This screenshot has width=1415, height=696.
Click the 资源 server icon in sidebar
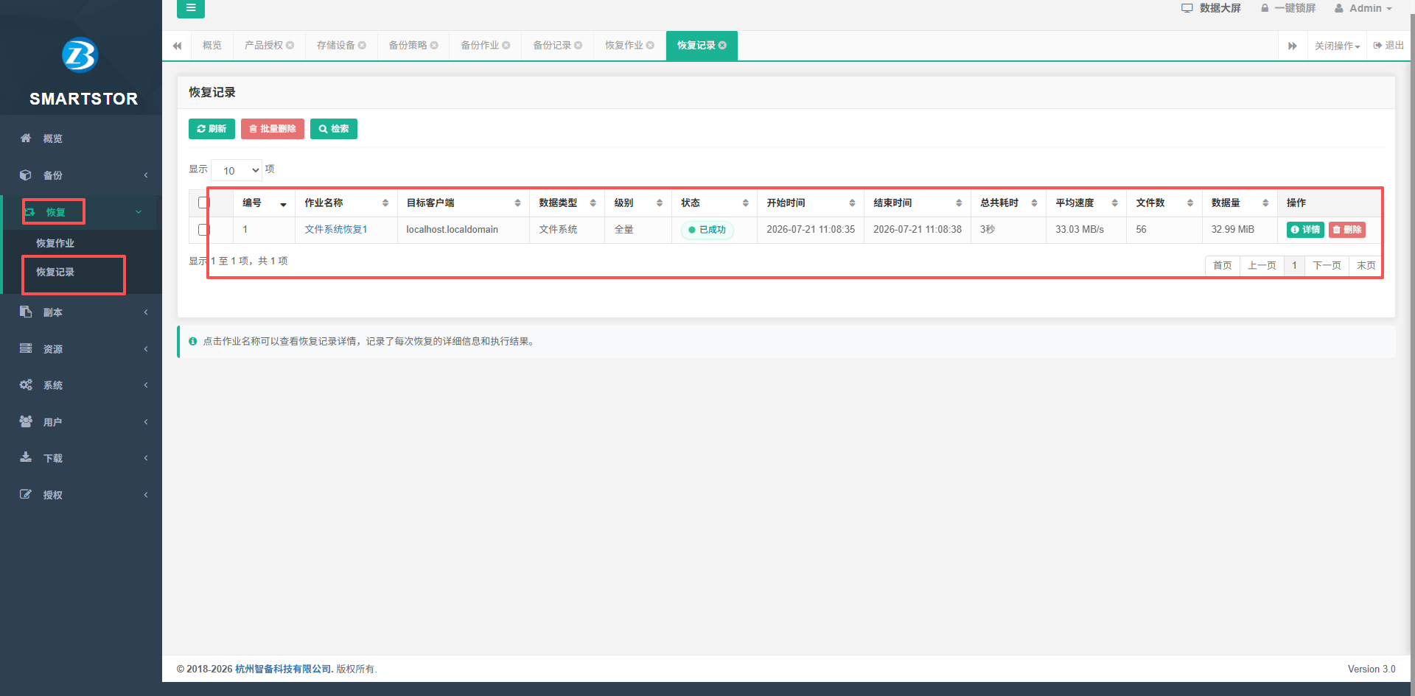tap(26, 348)
